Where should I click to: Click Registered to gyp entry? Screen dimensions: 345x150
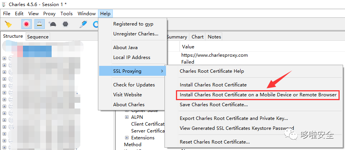pos(133,24)
